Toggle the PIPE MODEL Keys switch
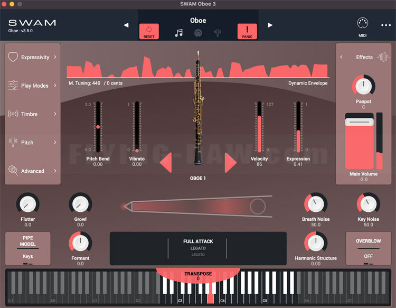Viewport: 396px width, 308px height. tap(28, 249)
